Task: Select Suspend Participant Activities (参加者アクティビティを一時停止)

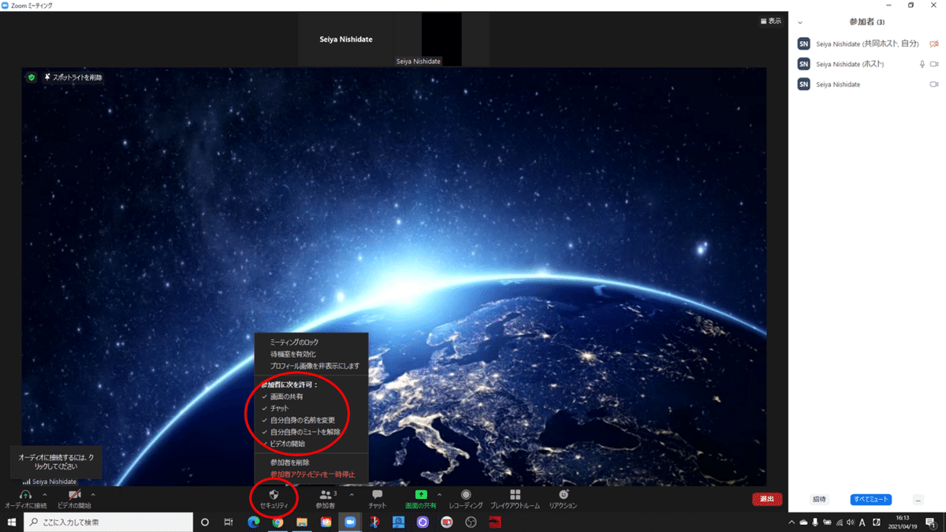Action: coord(311,474)
